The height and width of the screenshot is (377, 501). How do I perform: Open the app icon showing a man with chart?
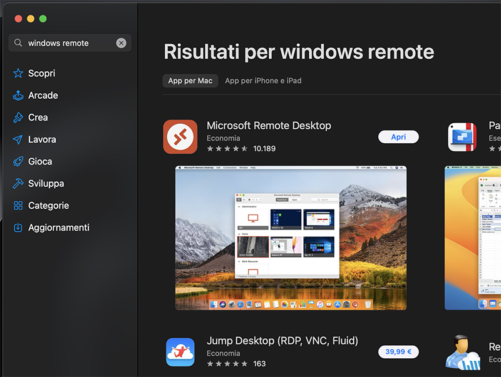(x=463, y=352)
